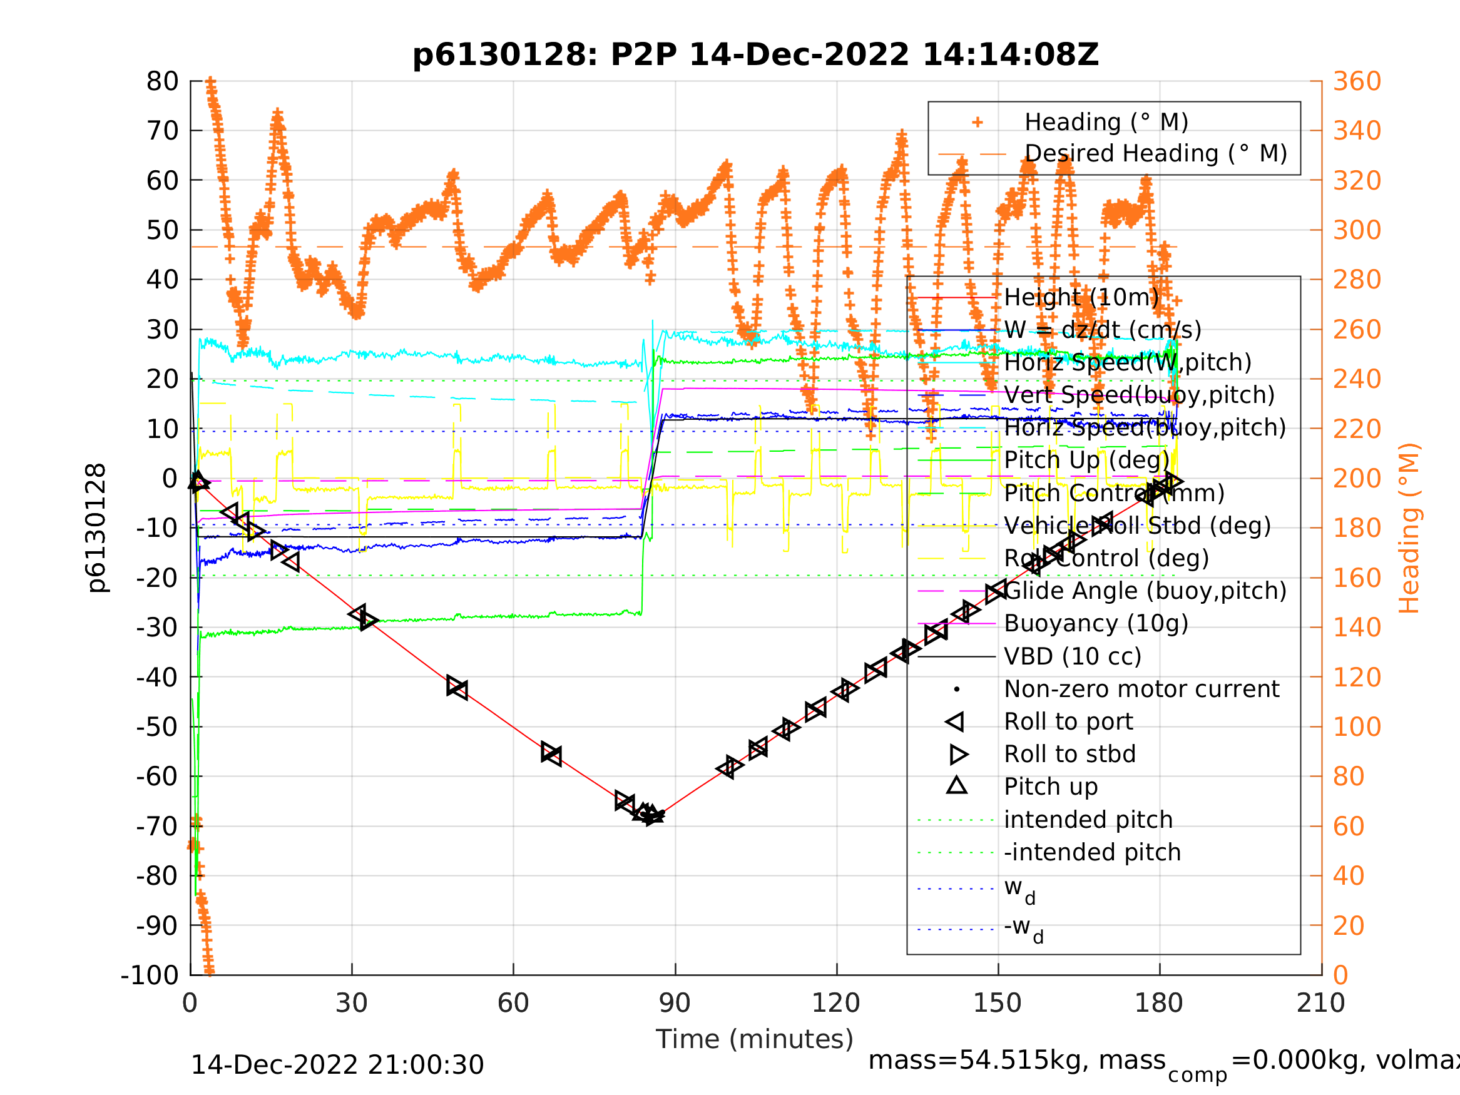This screenshot has height=1095, width=1460.
Task: Click the pitch-up markers at the deepest dive point
Action: click(648, 813)
